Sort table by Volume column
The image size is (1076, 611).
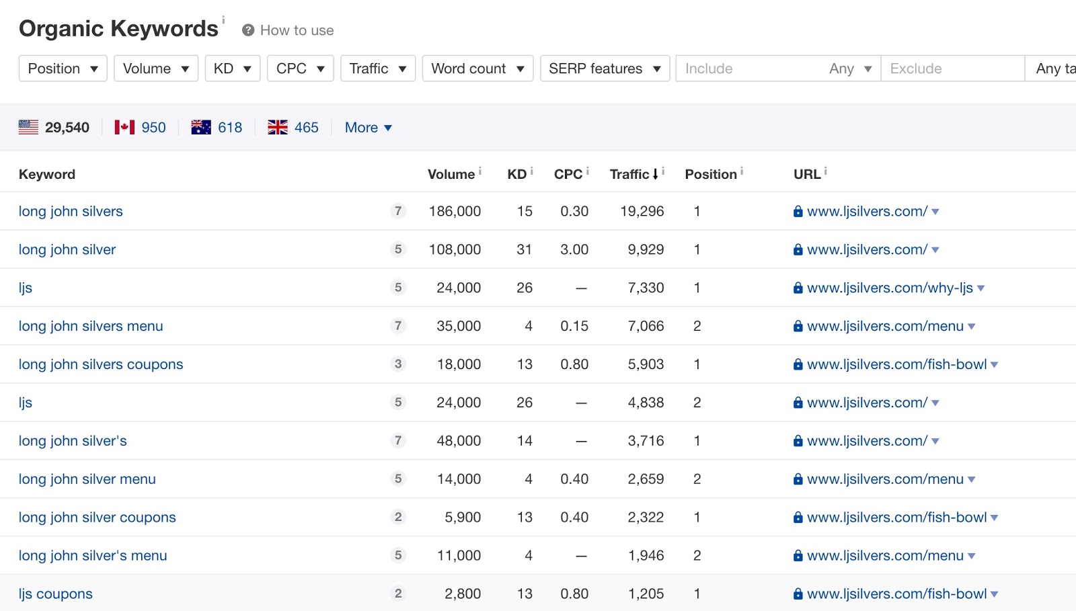click(451, 174)
